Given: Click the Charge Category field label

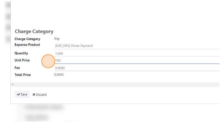Looking at the screenshot, I should pos(28,39).
